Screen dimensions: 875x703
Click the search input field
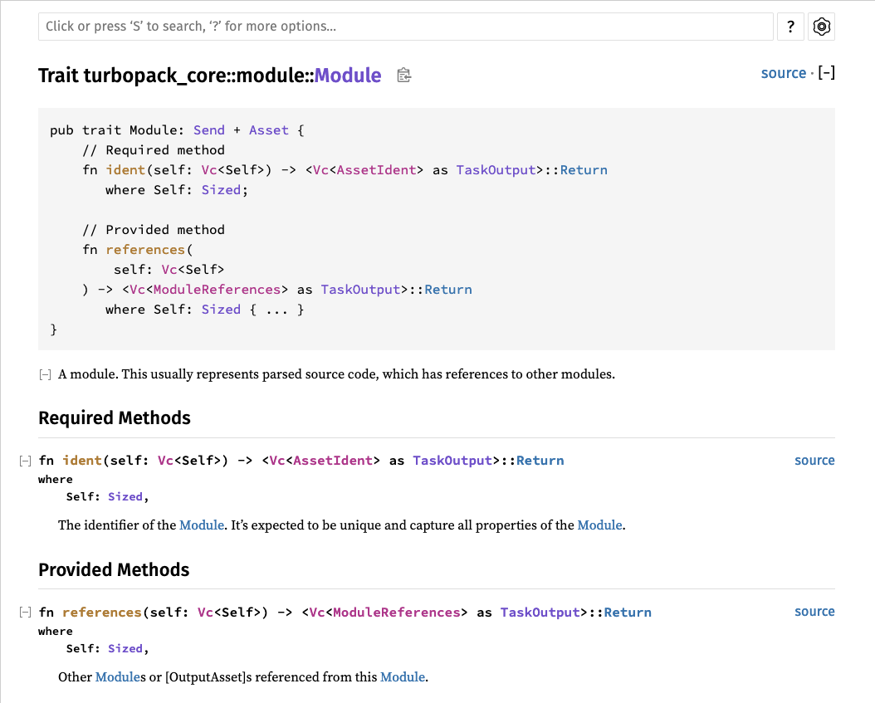tap(406, 27)
